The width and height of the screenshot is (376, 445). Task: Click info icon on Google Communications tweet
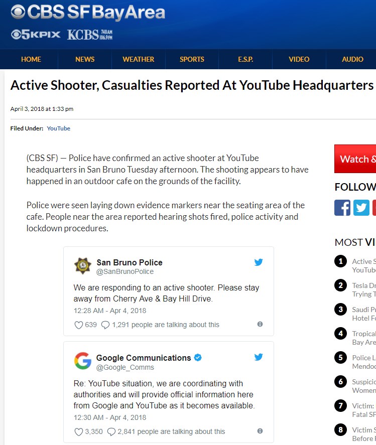(x=260, y=431)
